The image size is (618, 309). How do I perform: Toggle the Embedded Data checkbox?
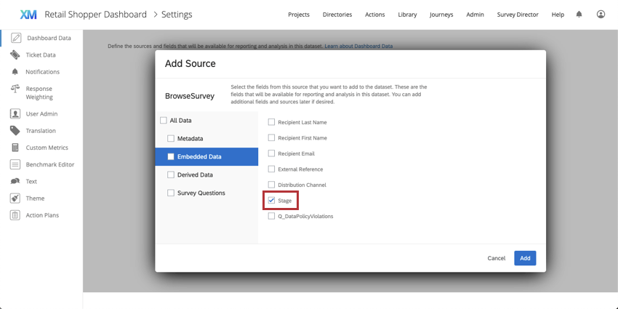[171, 156]
